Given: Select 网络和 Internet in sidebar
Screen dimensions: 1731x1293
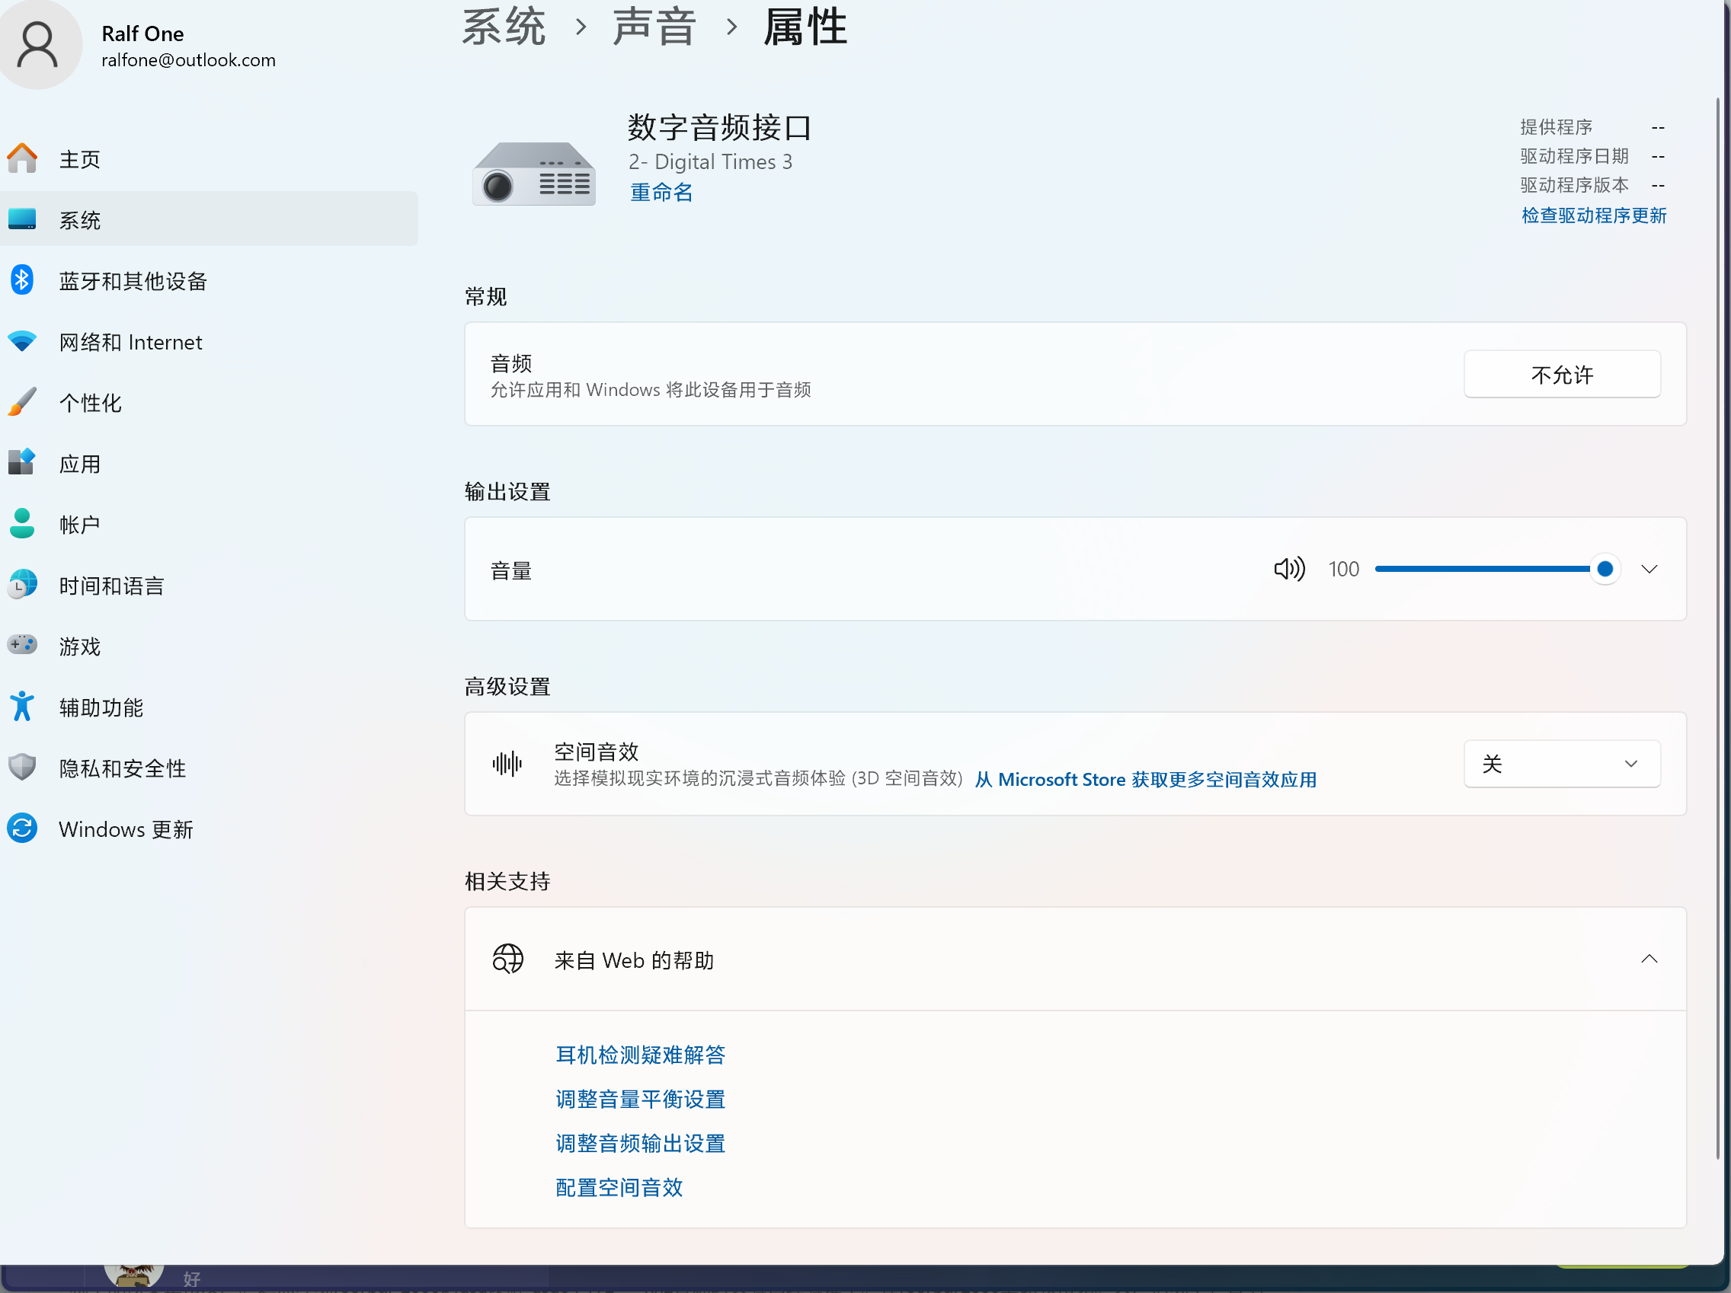Looking at the screenshot, I should pos(130,341).
